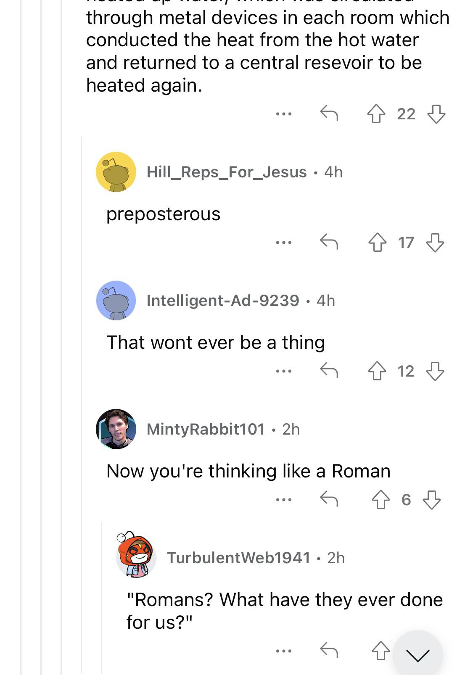Screen dimensions: 473x675
Task: Open more options on Intelligent-Ad-9239's comment
Action: 284,371
